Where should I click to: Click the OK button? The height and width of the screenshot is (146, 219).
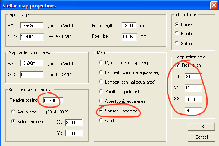[201, 127]
